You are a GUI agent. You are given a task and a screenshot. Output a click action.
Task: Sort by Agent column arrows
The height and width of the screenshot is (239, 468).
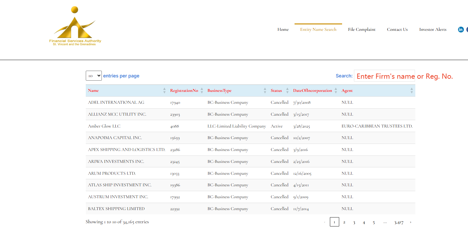(411, 91)
